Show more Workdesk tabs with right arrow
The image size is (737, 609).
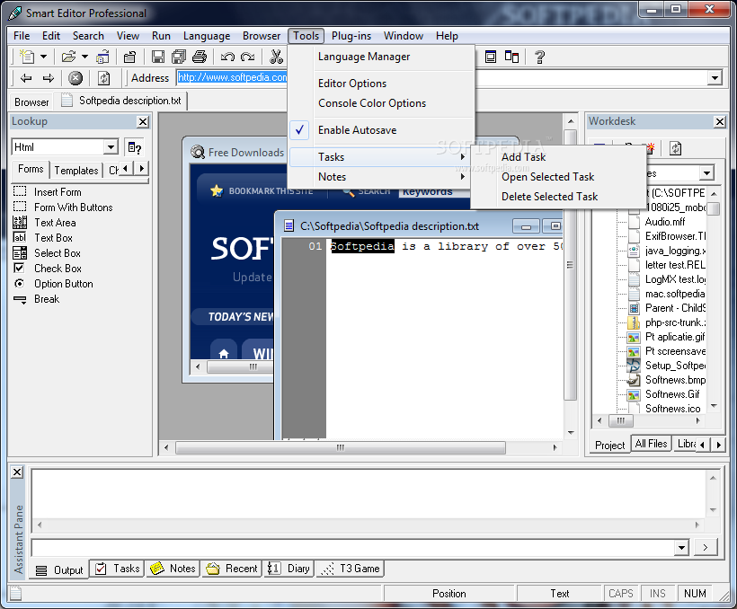coord(718,445)
